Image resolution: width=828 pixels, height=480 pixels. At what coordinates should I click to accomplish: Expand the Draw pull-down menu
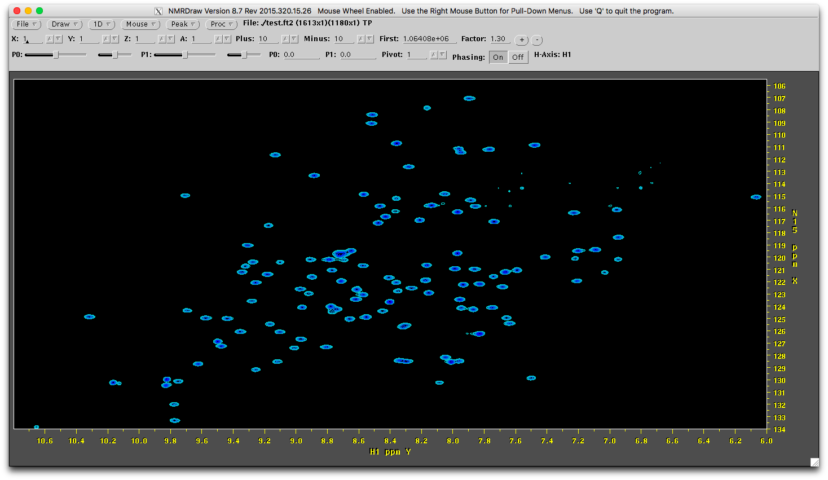click(65, 24)
